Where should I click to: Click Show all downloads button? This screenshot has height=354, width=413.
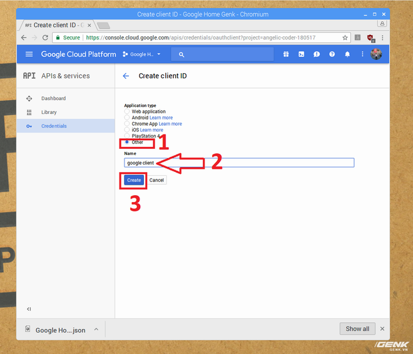(x=357, y=329)
